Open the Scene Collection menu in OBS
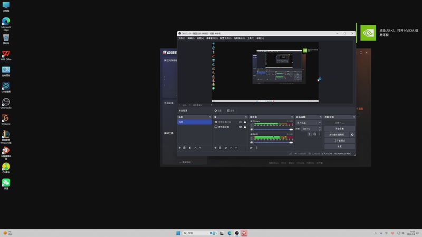 (x=239, y=38)
